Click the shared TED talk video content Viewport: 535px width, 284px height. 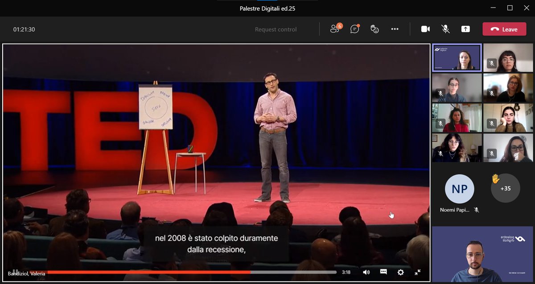[x=216, y=162]
